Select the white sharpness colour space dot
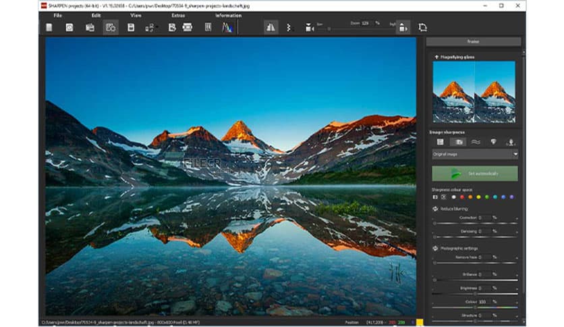 pyautogui.click(x=453, y=197)
